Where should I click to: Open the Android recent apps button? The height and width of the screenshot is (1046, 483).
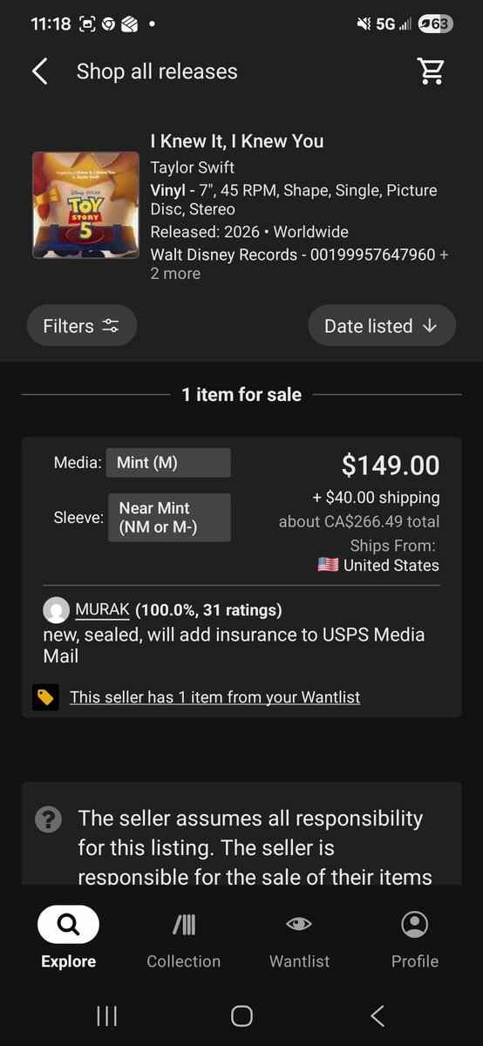(106, 1015)
